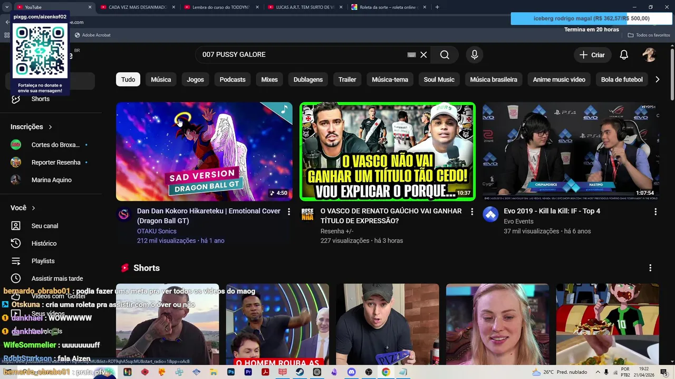This screenshot has height=379, width=675.
Task: Open Steam from the taskbar
Action: 300,372
